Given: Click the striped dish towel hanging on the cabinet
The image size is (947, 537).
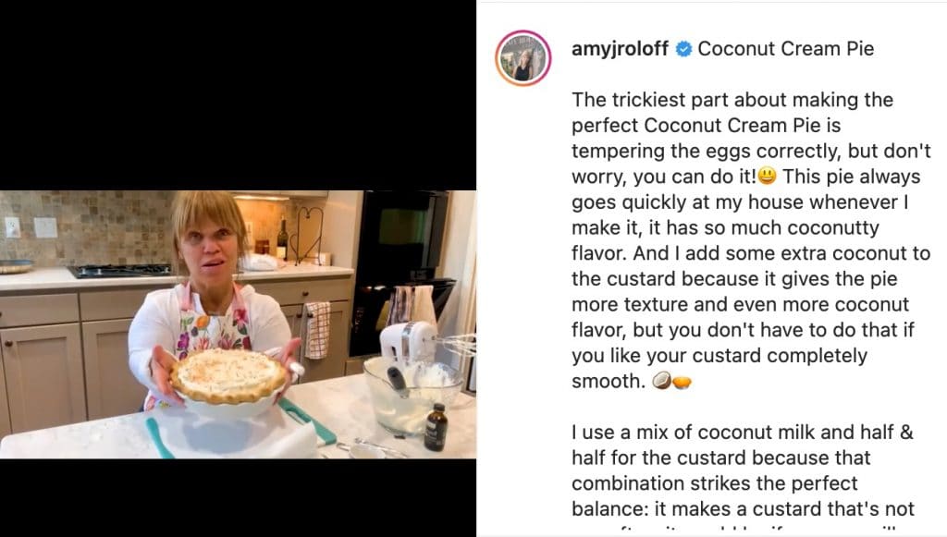Looking at the screenshot, I should [317, 329].
